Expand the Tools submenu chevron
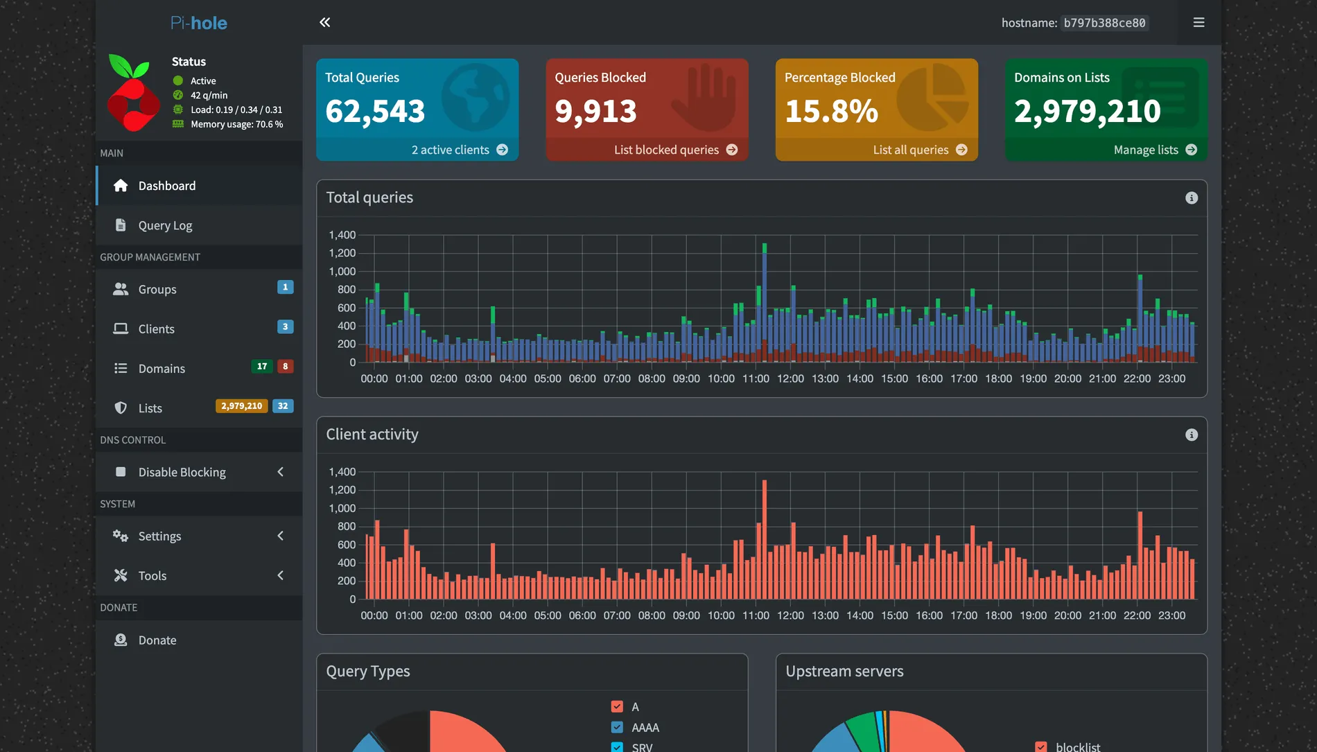The height and width of the screenshot is (752, 1317). pos(281,575)
